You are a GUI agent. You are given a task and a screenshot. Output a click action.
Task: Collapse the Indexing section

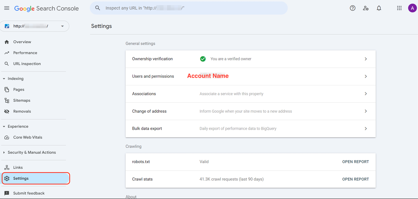click(4, 79)
